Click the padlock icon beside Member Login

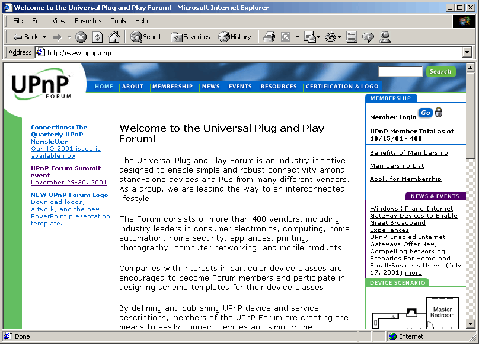click(439, 112)
